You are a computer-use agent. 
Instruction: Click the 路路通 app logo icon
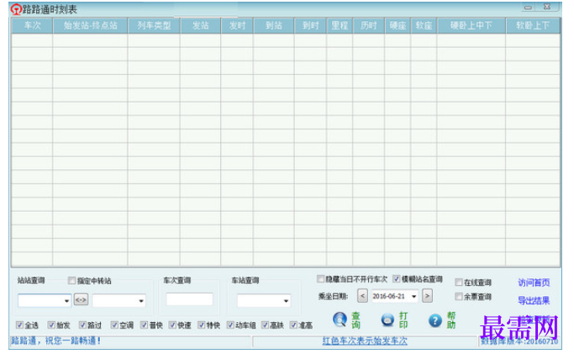16,8
